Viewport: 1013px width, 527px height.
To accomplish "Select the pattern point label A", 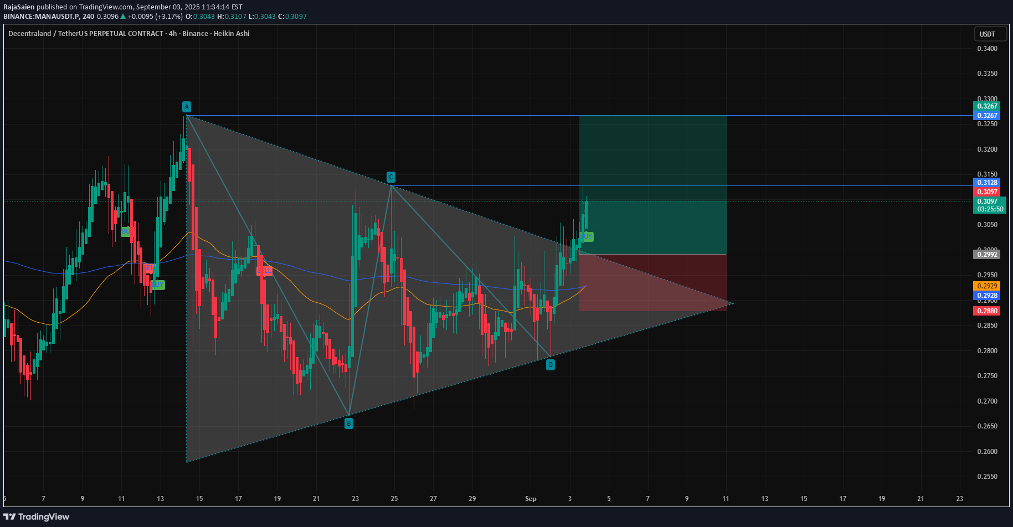I will pos(187,107).
